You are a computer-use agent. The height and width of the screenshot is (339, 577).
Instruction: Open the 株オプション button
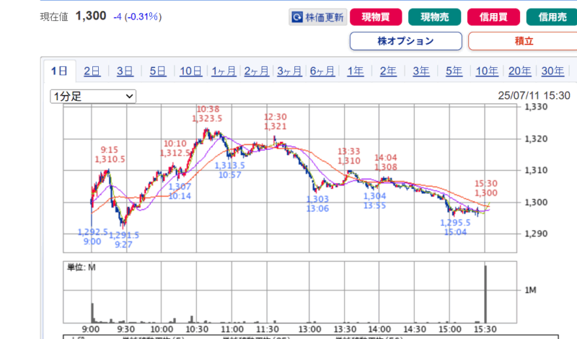click(x=406, y=41)
